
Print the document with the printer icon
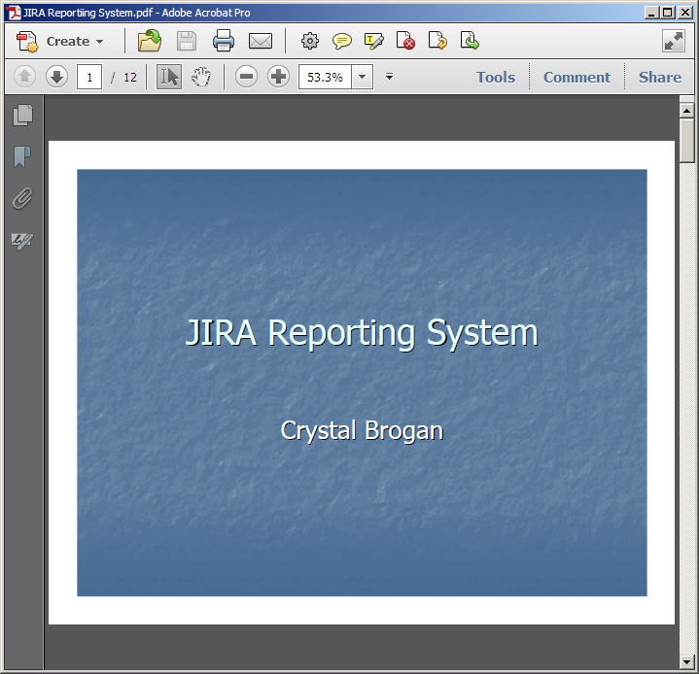223,41
